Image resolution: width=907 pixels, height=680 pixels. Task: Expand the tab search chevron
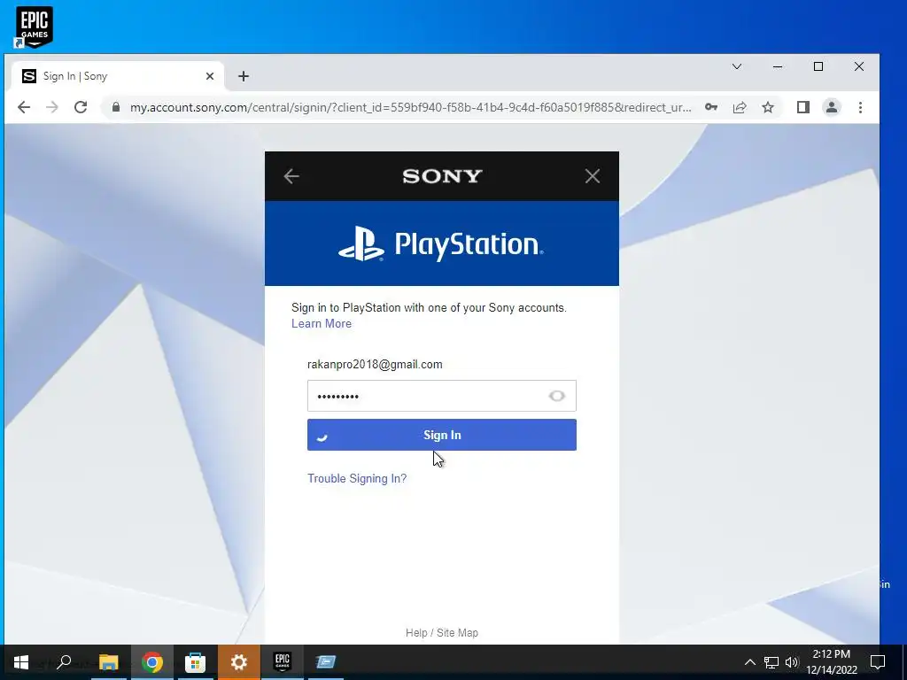tap(737, 66)
